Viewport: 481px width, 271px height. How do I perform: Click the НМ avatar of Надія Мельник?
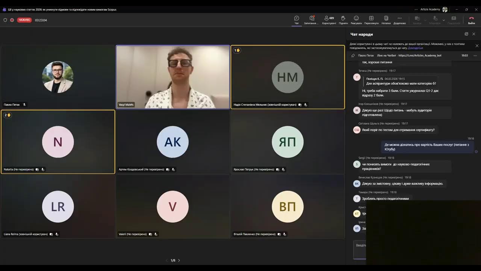(x=287, y=77)
